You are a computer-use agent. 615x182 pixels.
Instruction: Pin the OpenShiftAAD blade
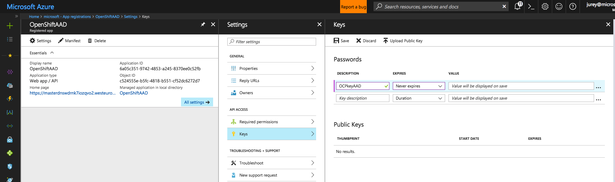point(203,24)
